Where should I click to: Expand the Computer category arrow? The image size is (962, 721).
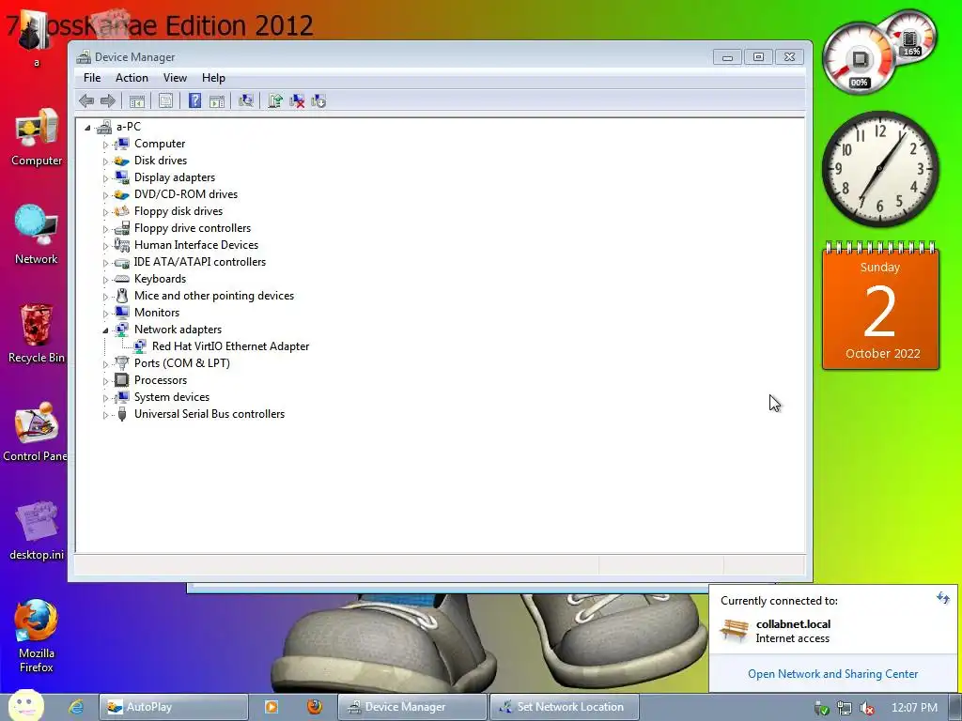105,145
